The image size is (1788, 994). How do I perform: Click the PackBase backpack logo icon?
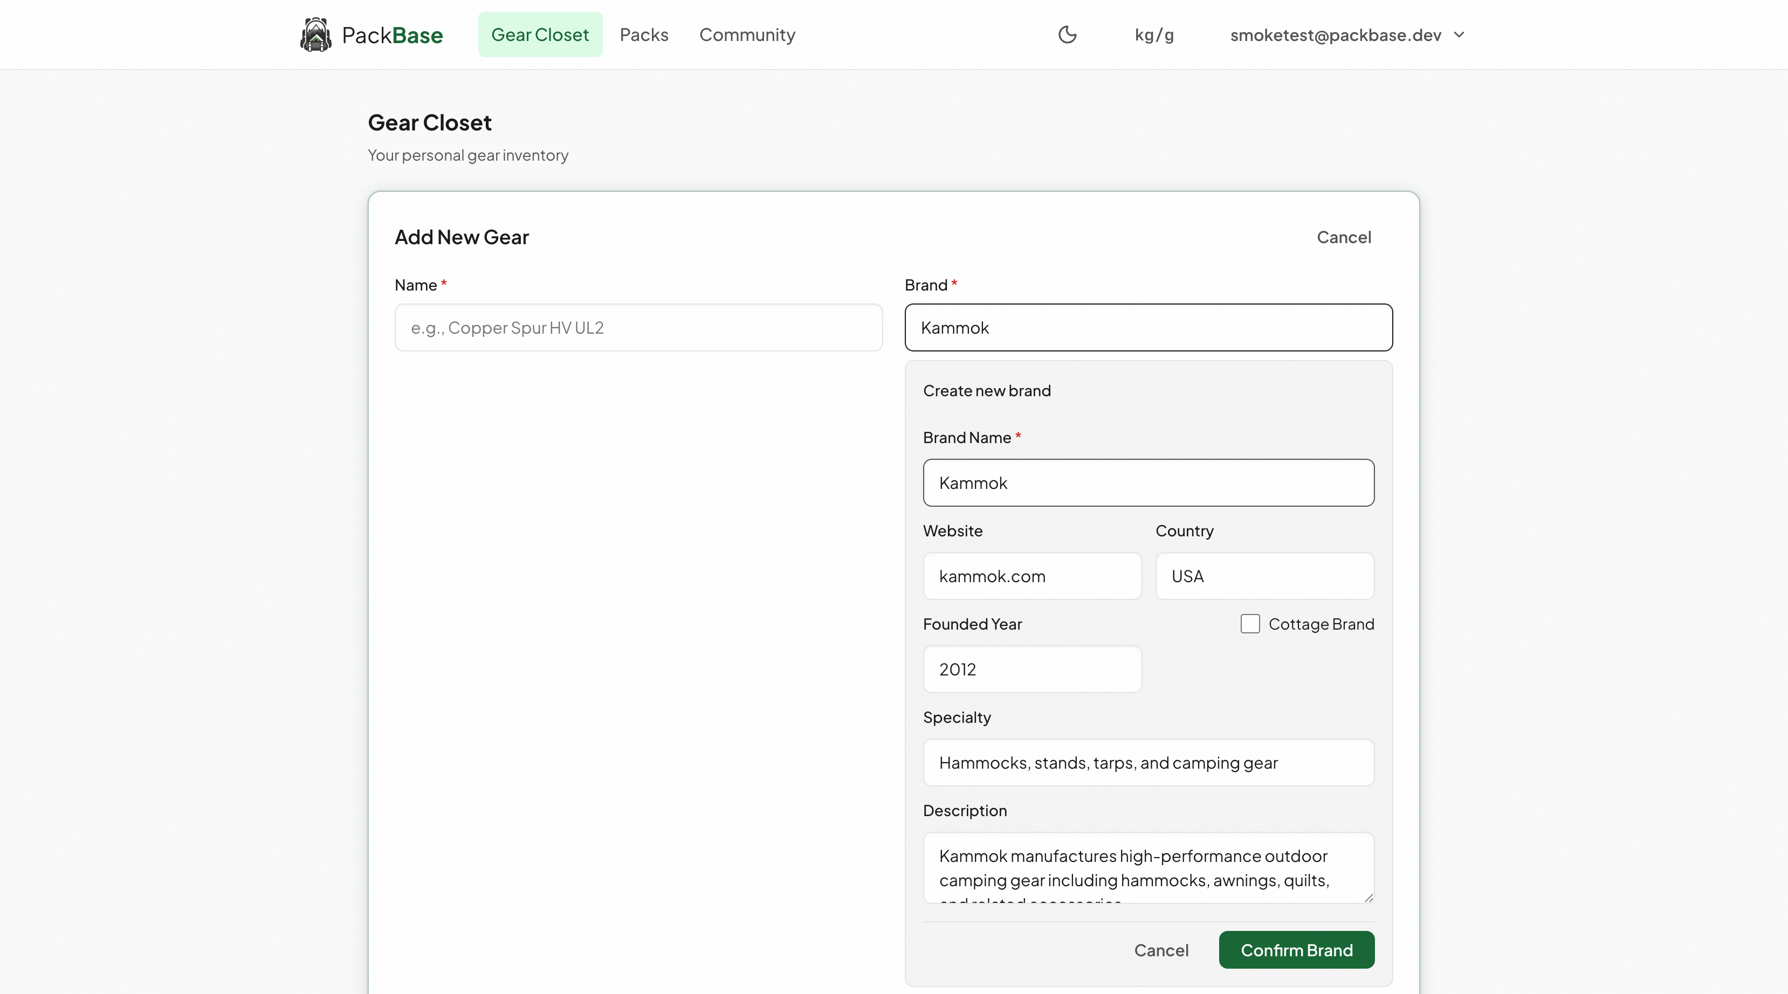tap(316, 34)
